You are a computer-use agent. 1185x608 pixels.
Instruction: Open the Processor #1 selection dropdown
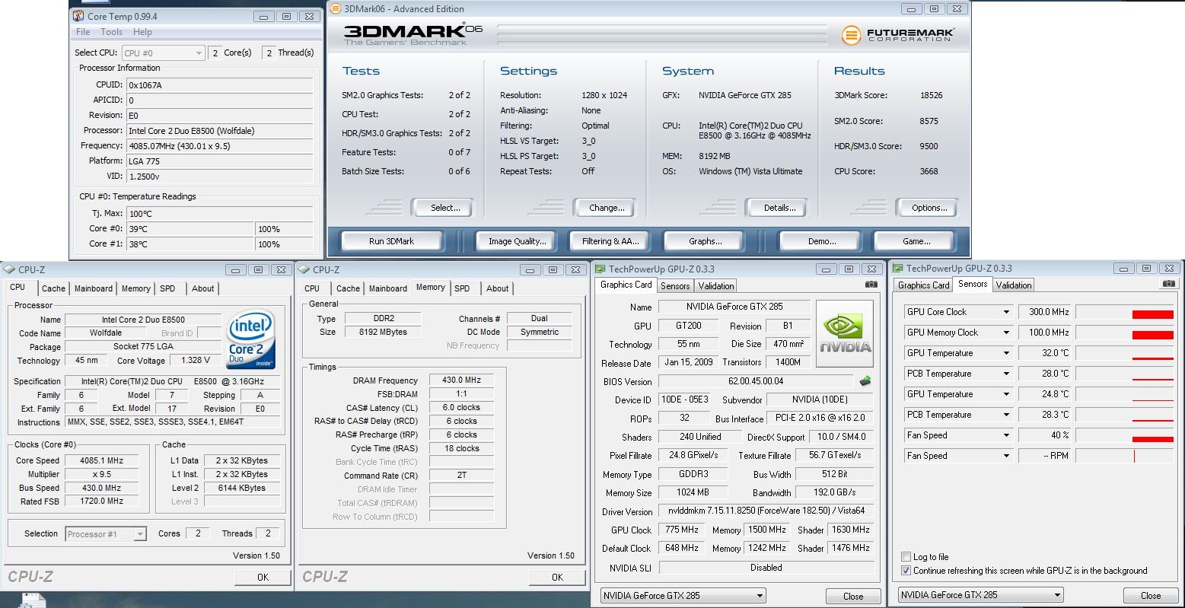pyautogui.click(x=106, y=533)
